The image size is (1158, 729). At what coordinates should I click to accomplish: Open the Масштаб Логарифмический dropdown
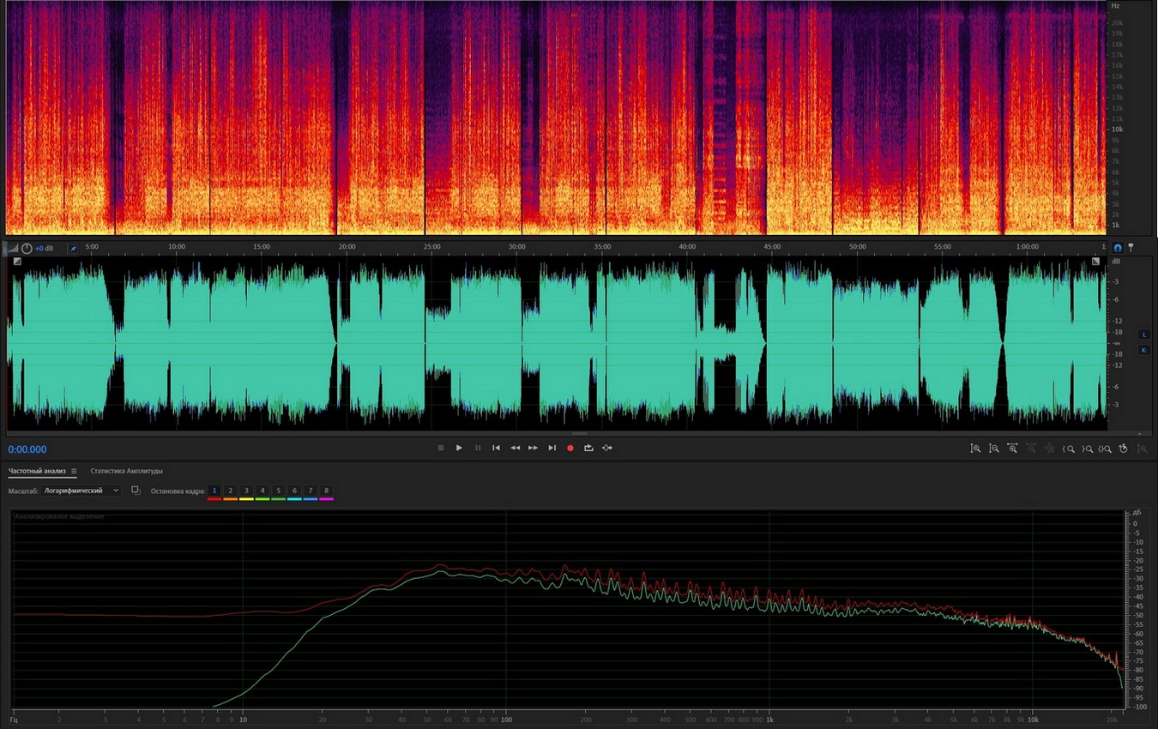point(81,491)
